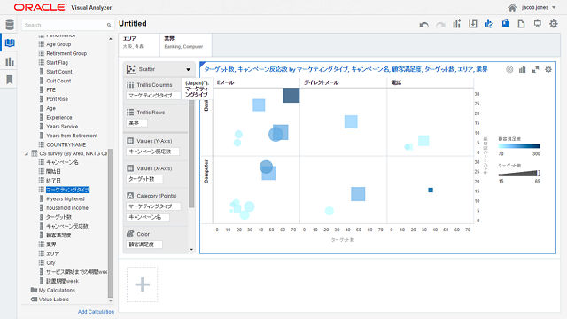567x319 pixels.
Task: Open the jacob jones user menu
Action: [x=539, y=7]
